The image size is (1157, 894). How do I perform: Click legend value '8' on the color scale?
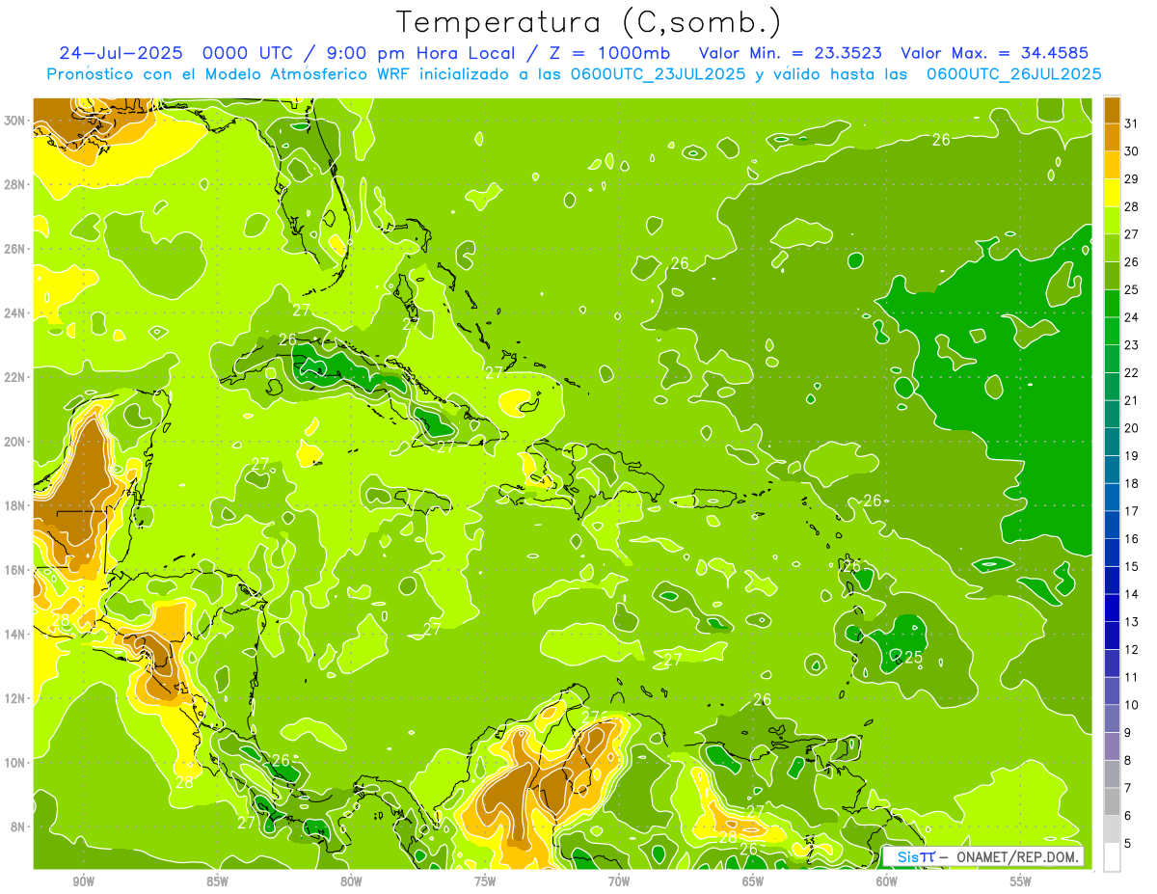click(x=1128, y=761)
